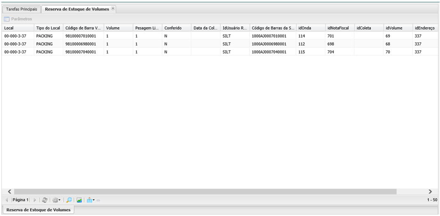Sort by the Volume column header
This screenshot has width=440, height=216.
118,28
